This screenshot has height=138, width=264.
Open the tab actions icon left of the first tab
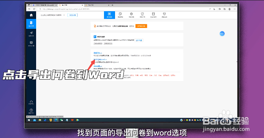tap(29, 5)
